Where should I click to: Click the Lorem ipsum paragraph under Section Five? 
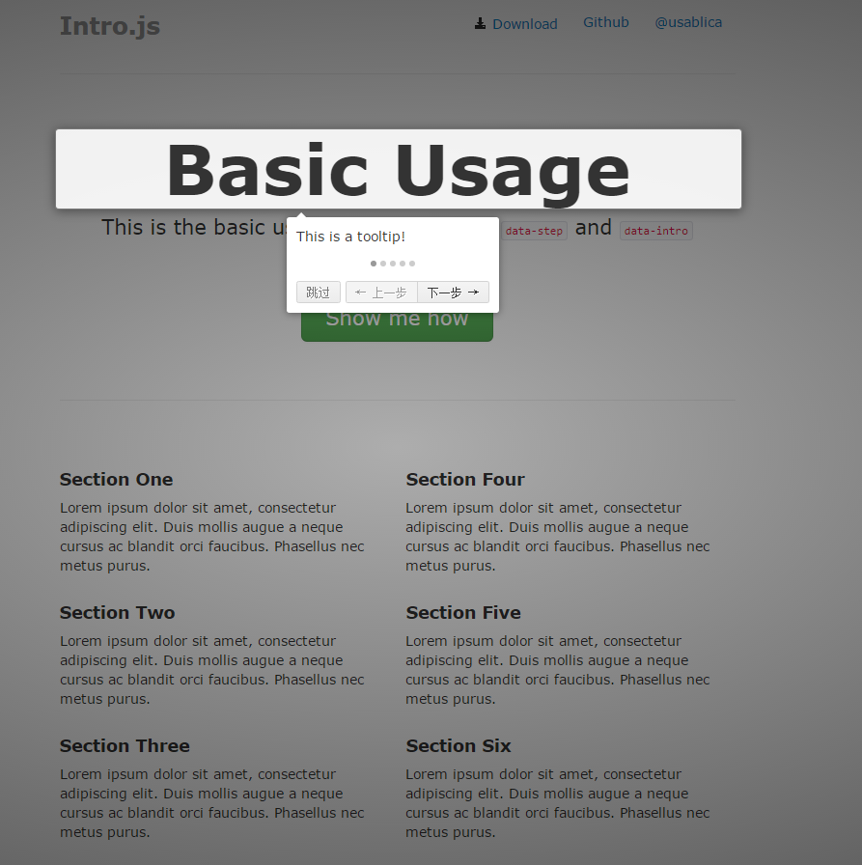pos(558,670)
